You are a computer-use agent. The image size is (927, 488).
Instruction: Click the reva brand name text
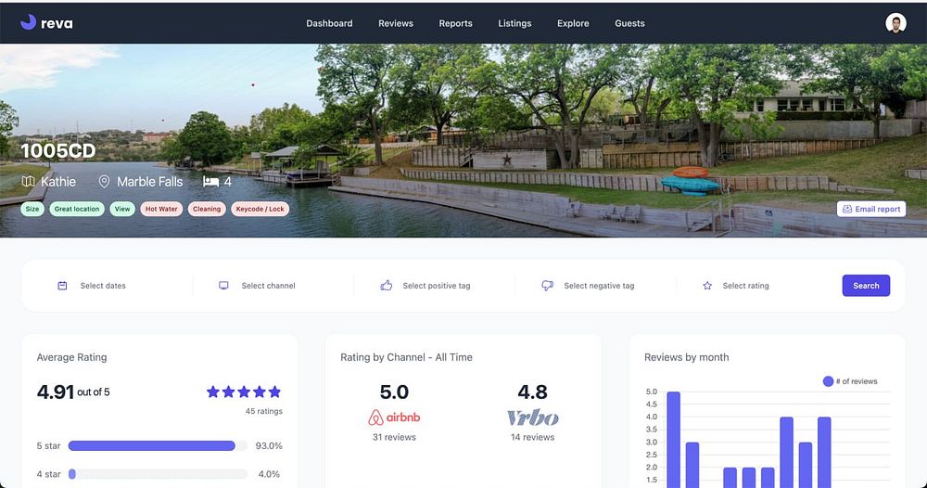(57, 24)
